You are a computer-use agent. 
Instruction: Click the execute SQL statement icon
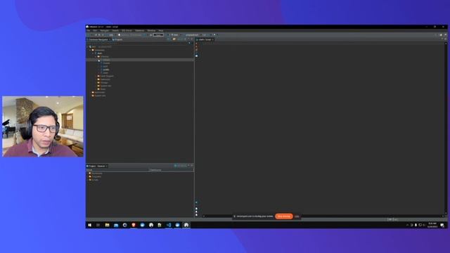(x=197, y=44)
